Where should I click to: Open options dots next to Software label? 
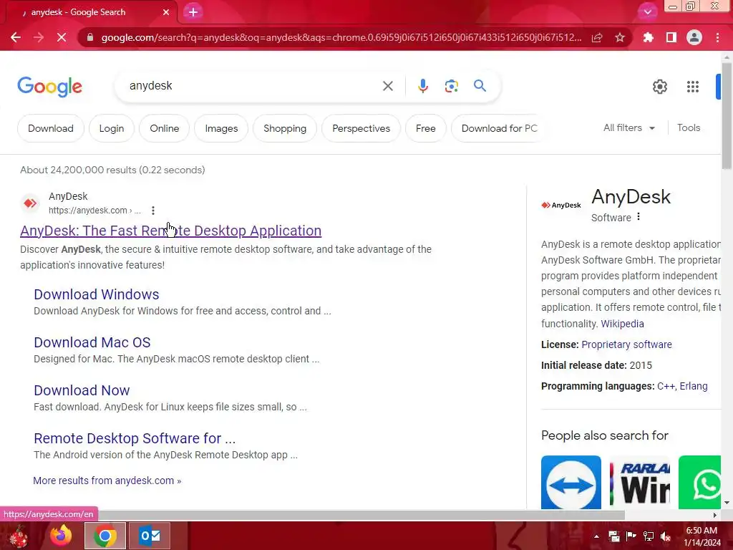(x=639, y=217)
